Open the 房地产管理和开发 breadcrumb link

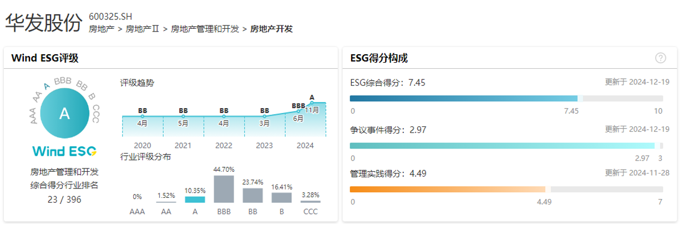(x=204, y=28)
